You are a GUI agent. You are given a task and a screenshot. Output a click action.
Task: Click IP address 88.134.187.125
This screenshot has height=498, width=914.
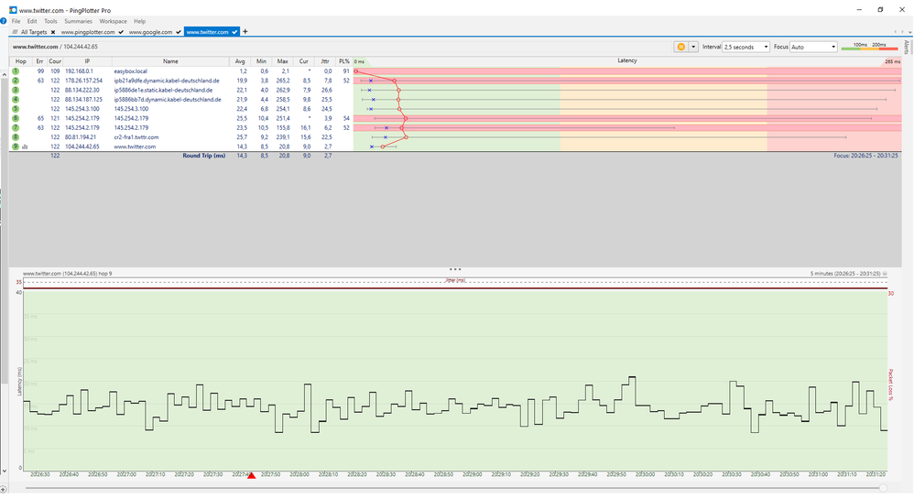coord(83,99)
